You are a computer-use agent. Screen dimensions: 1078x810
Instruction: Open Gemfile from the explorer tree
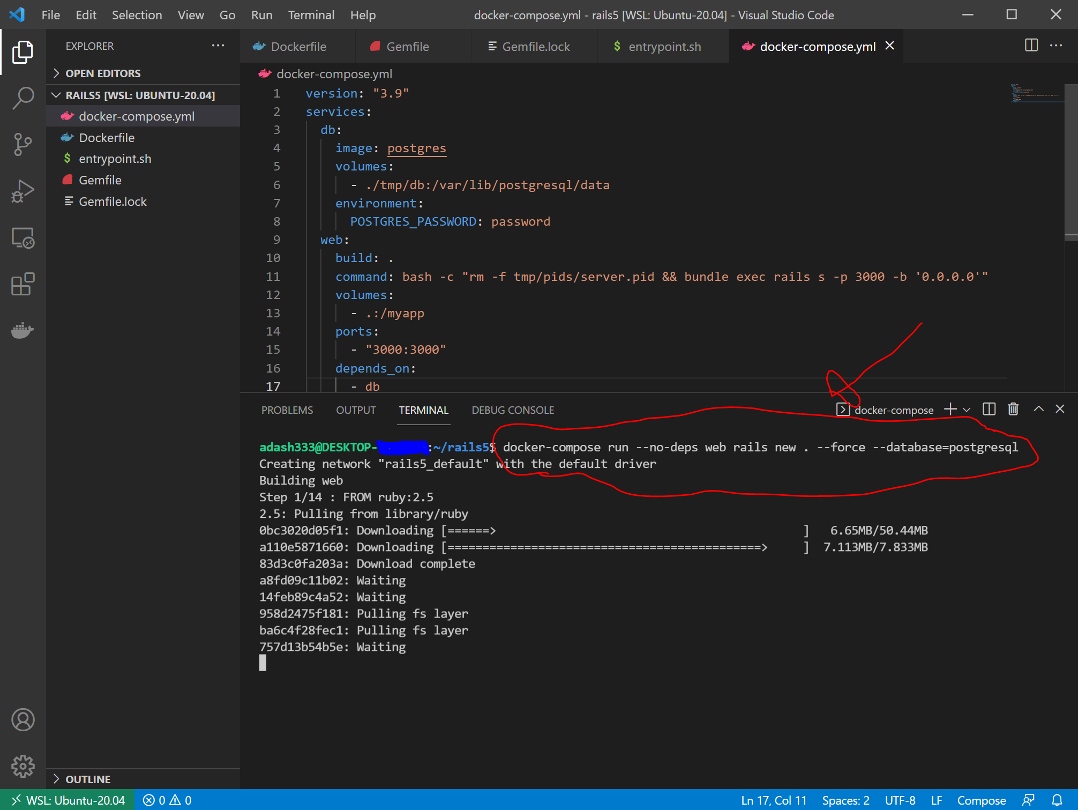point(143,180)
